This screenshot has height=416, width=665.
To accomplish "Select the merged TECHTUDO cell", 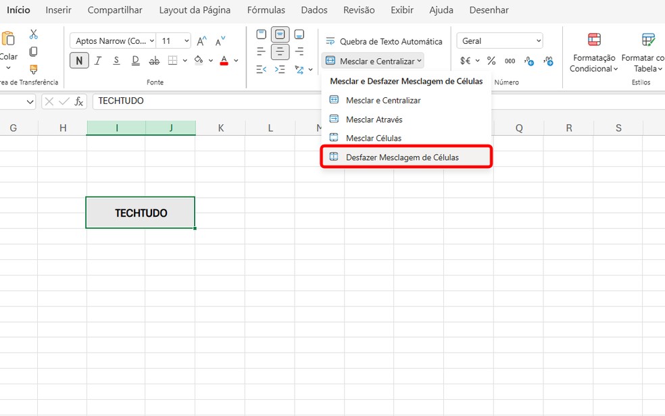I will 140,212.
